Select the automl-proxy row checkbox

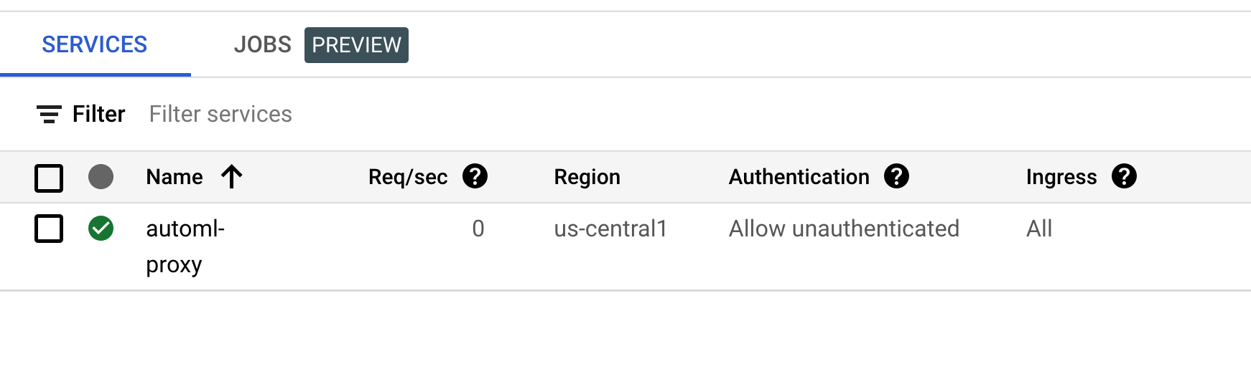click(49, 229)
